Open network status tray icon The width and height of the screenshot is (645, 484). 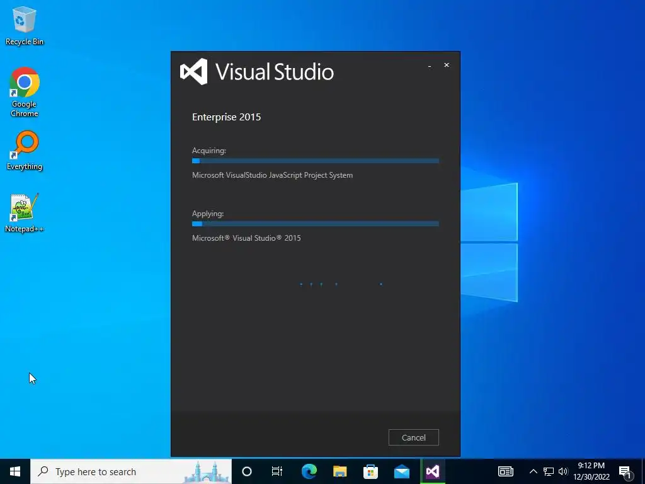[549, 471]
